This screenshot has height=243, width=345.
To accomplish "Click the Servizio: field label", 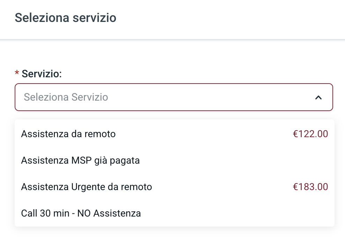I will click(x=42, y=73).
